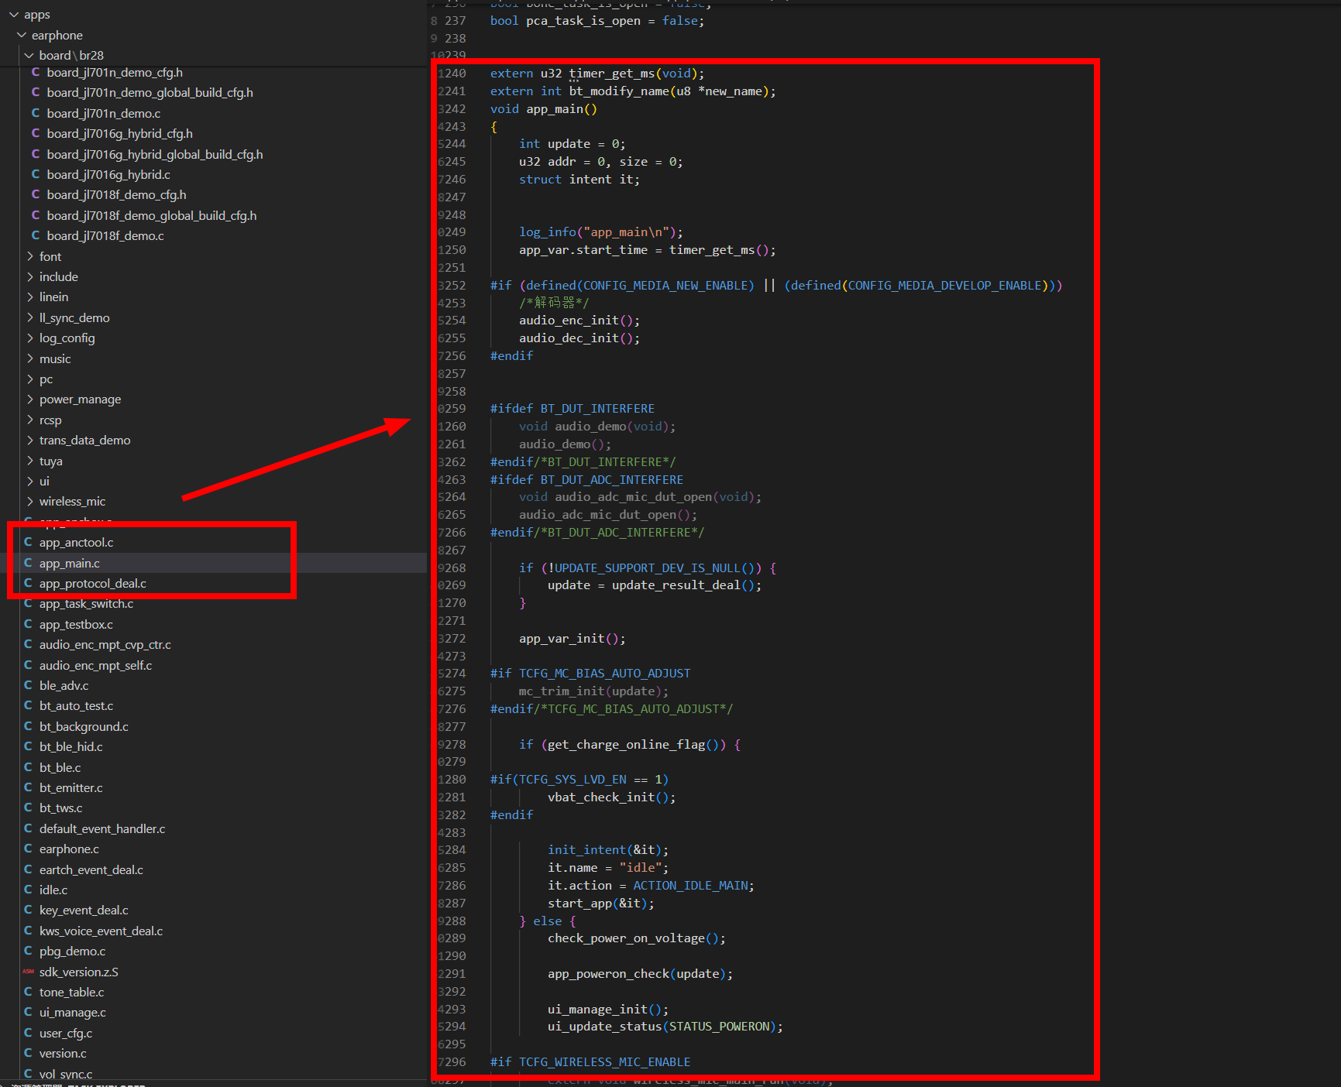Expand the font folder
Screen dimensions: 1341x1087
29,256
